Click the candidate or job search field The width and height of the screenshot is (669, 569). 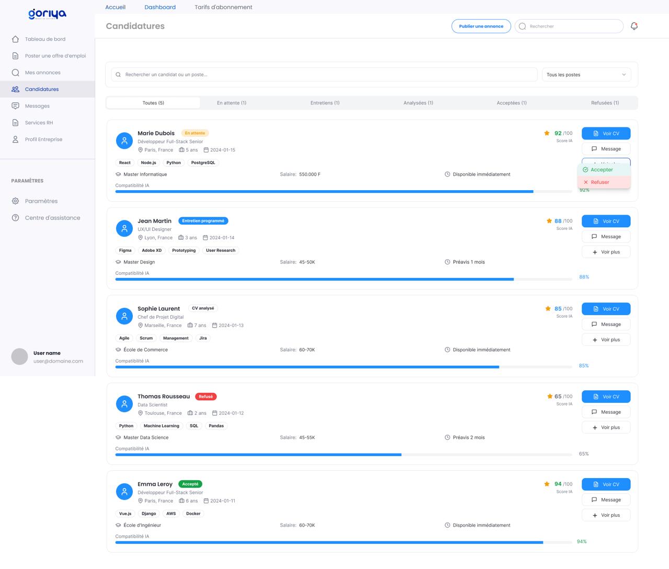[x=325, y=75]
